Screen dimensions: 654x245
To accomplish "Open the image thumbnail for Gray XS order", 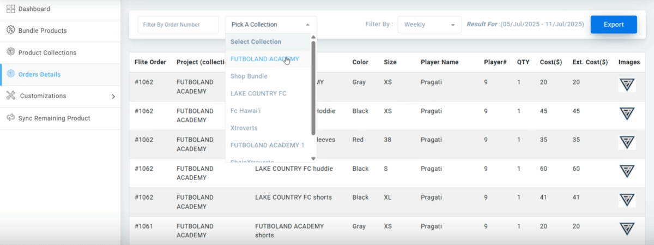I will (627, 85).
